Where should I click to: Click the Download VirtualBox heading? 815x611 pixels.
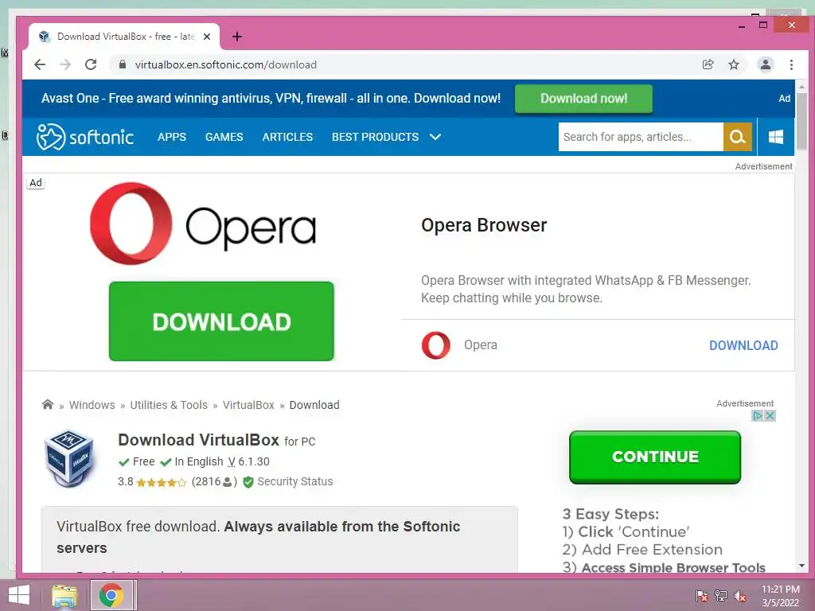pyautogui.click(x=198, y=440)
